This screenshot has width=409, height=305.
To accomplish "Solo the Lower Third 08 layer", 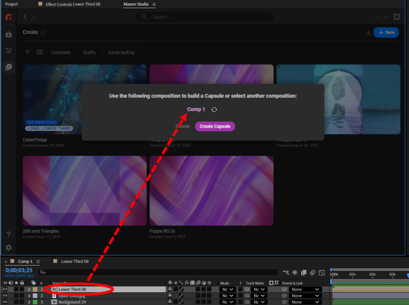I will pyautogui.click(x=15, y=289).
